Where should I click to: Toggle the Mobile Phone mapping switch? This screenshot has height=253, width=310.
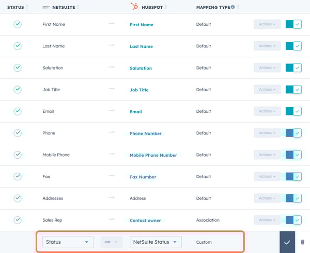(x=293, y=155)
